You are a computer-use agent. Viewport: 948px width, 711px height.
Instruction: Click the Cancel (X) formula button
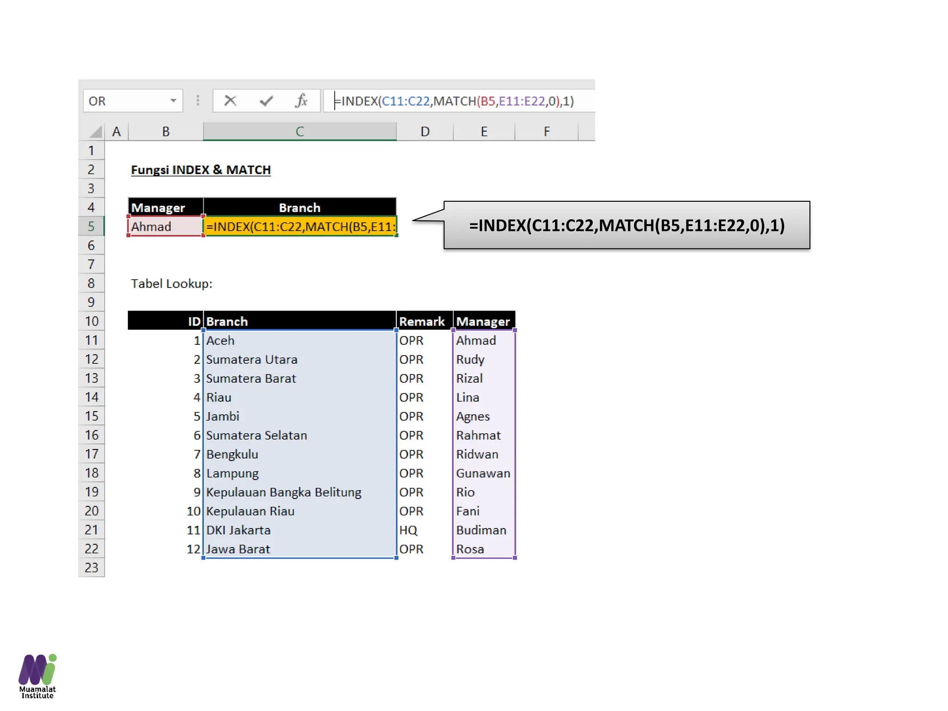(230, 100)
